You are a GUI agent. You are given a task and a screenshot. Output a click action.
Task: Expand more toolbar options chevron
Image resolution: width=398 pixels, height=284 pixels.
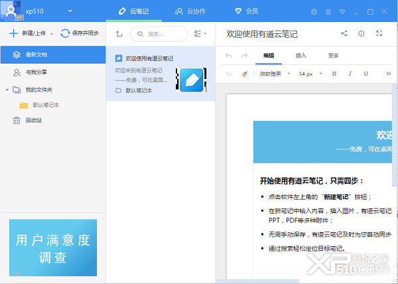pyautogui.click(x=388, y=74)
